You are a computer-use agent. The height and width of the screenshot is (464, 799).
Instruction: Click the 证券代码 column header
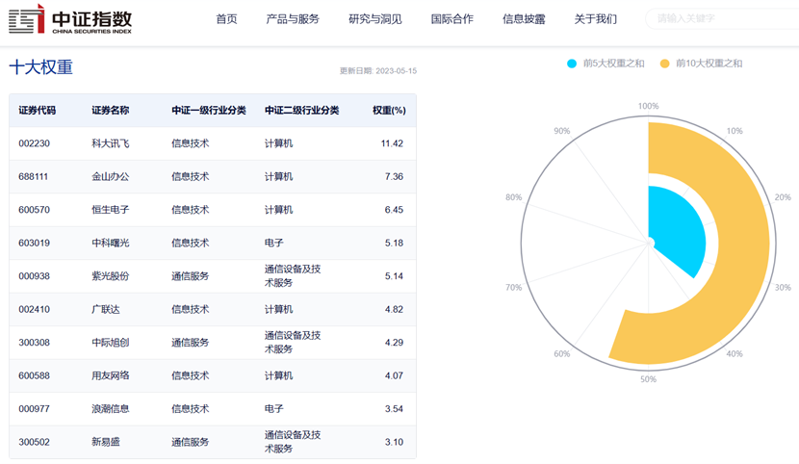[x=38, y=111]
